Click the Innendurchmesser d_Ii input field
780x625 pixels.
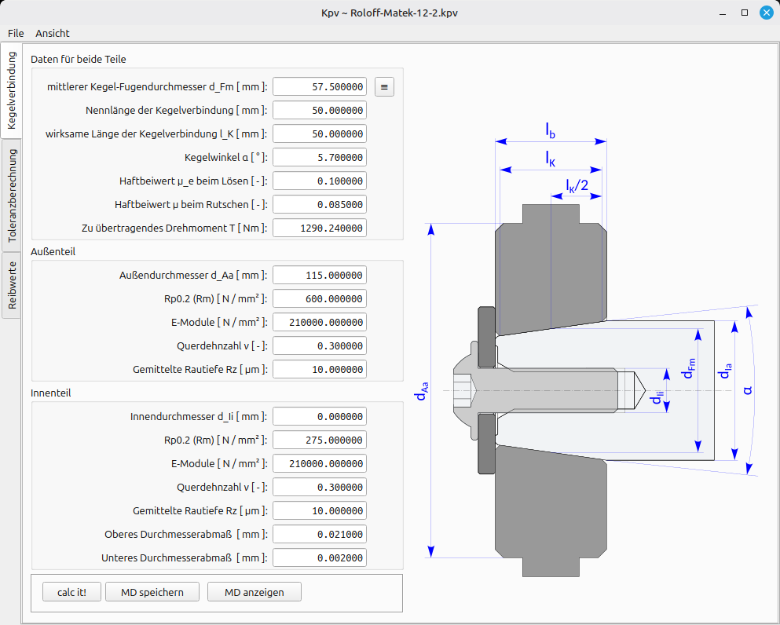320,417
